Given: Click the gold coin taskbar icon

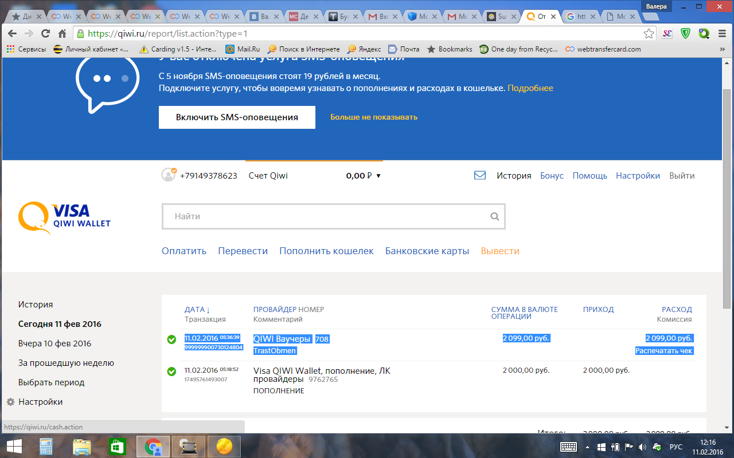Looking at the screenshot, I should [224, 447].
